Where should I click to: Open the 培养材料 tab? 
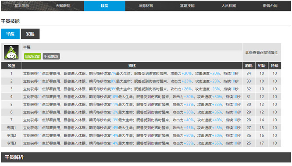146,6
